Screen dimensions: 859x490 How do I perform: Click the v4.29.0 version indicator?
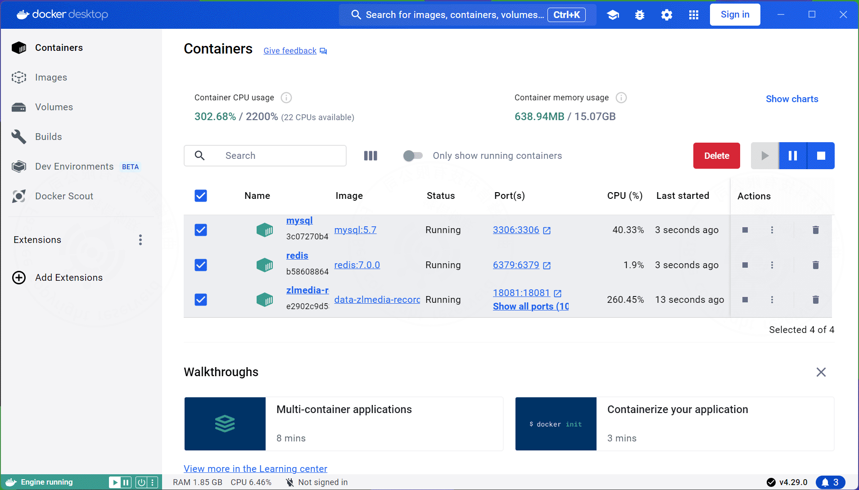[787, 482]
